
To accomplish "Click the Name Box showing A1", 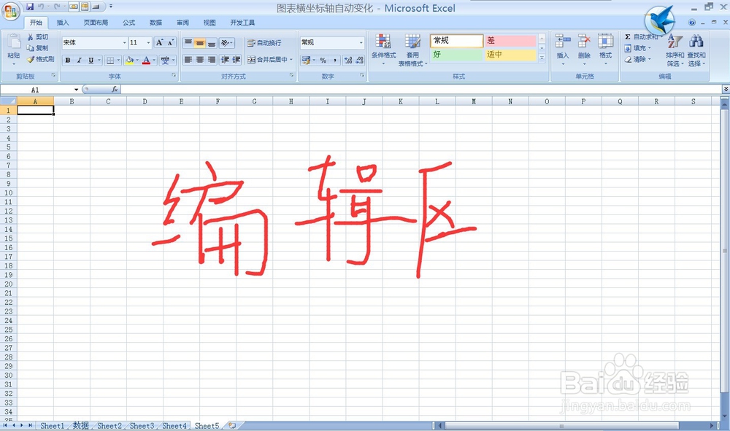I will click(36, 90).
